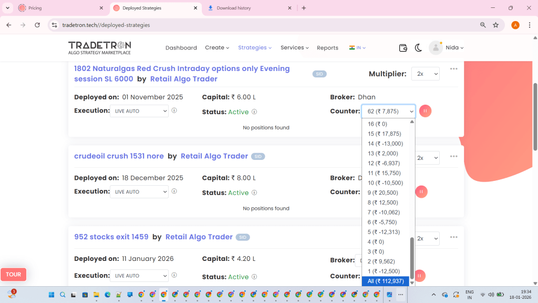
Task: Open Windows Start menu on taskbar
Action: click(51, 295)
